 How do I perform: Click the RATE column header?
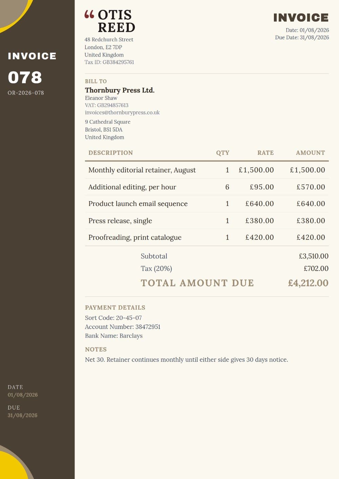pyautogui.click(x=265, y=153)
